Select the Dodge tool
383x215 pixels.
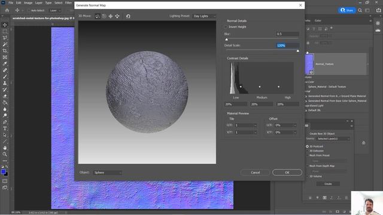pyautogui.click(x=5, y=115)
